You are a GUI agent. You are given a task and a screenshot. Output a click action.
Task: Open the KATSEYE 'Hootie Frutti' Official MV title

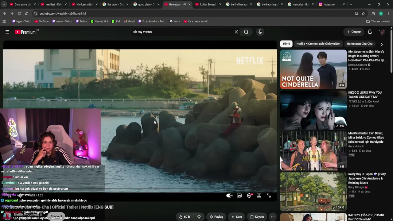pyautogui.click(x=366, y=217)
